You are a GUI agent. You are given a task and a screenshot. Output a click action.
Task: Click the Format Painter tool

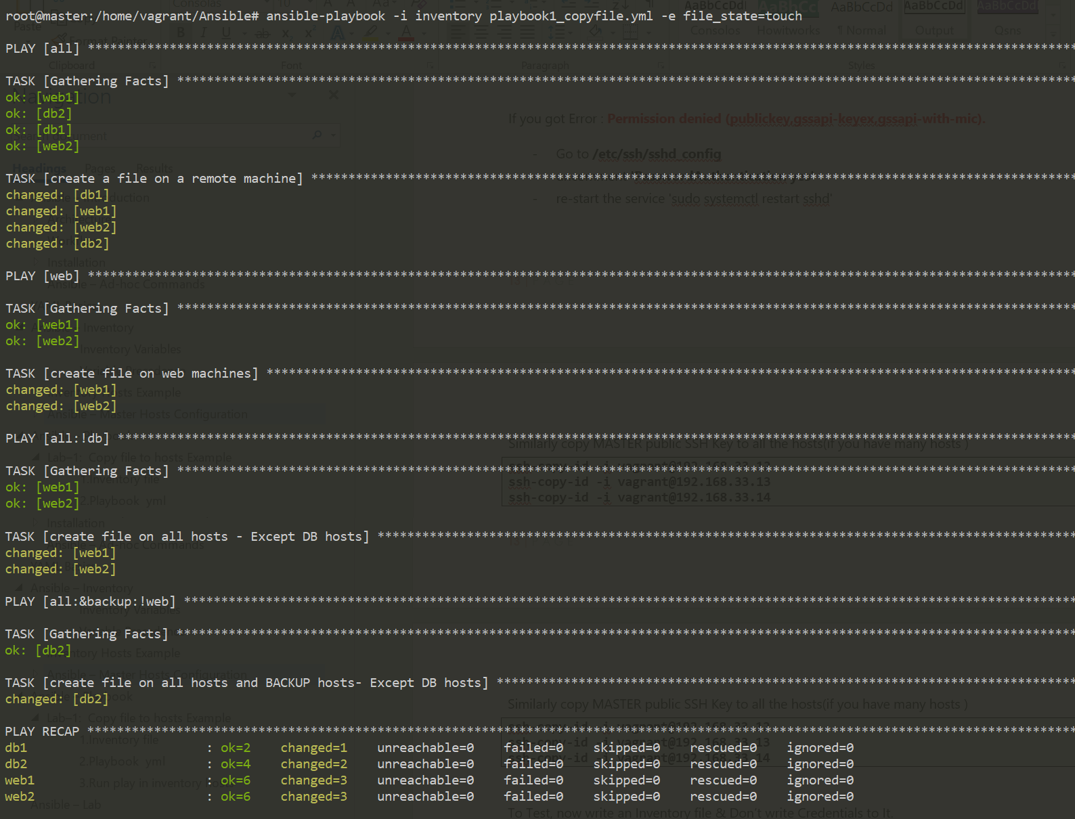coord(62,40)
